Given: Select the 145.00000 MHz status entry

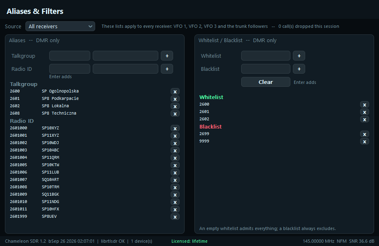Looking at the screenshot, I should [x=318, y=241].
